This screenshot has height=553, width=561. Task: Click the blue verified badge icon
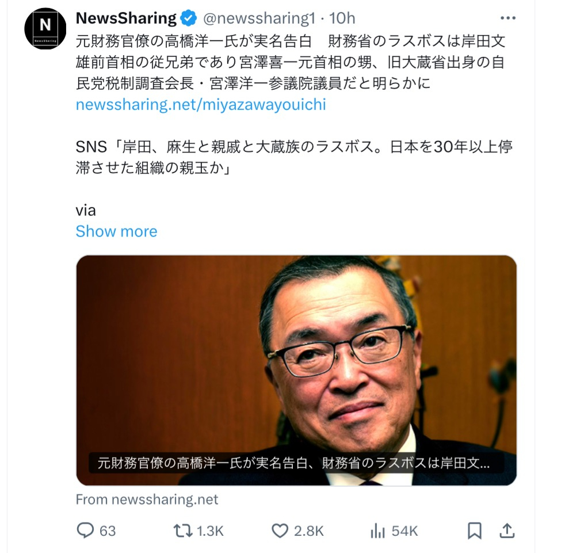tap(189, 18)
